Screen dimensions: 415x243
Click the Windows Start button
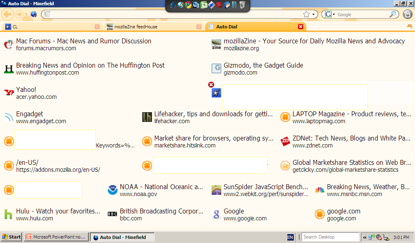[x=11, y=237]
